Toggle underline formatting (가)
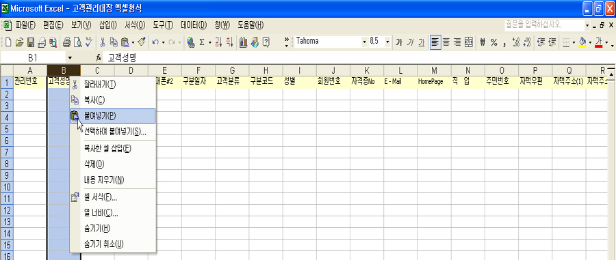 click(x=422, y=42)
